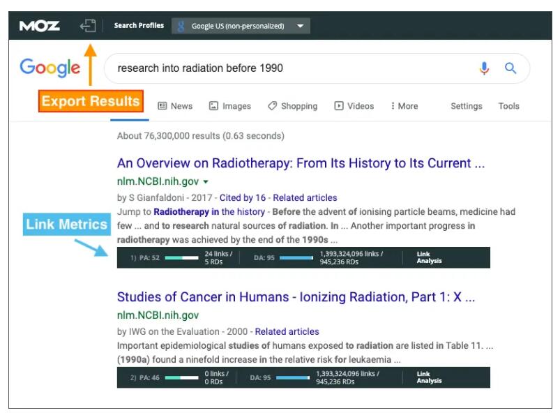
Task: Click the microphone voice search icon
Action: click(484, 68)
